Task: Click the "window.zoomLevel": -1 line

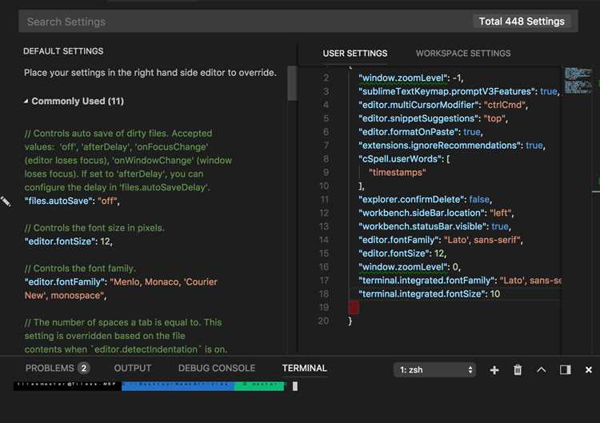Action: coord(411,78)
